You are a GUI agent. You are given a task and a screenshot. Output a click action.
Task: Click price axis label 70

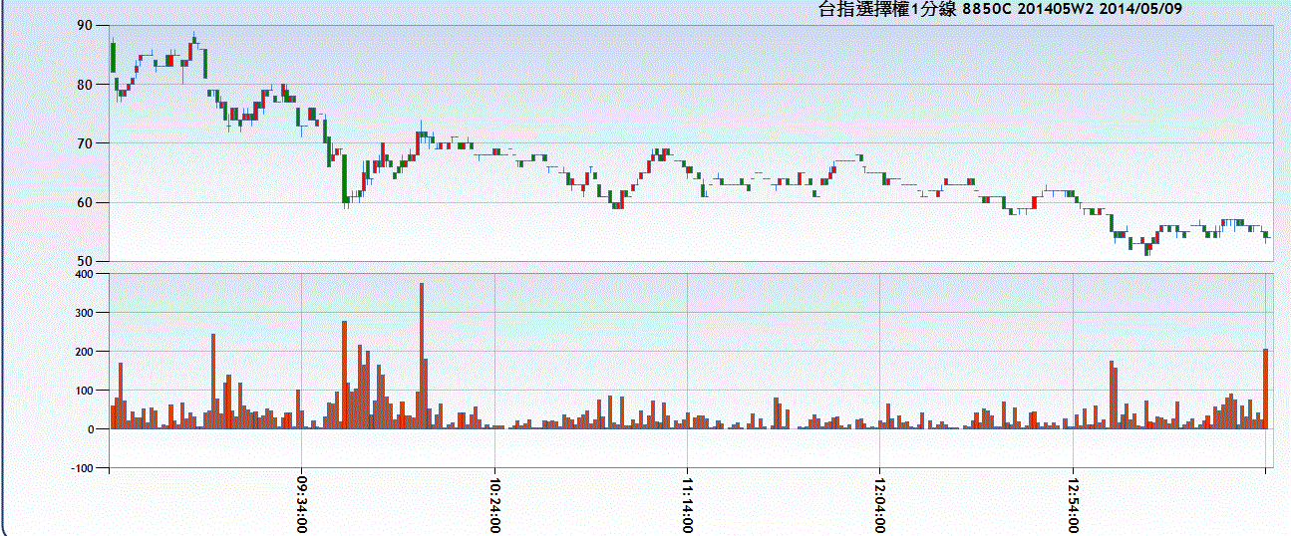coord(87,143)
